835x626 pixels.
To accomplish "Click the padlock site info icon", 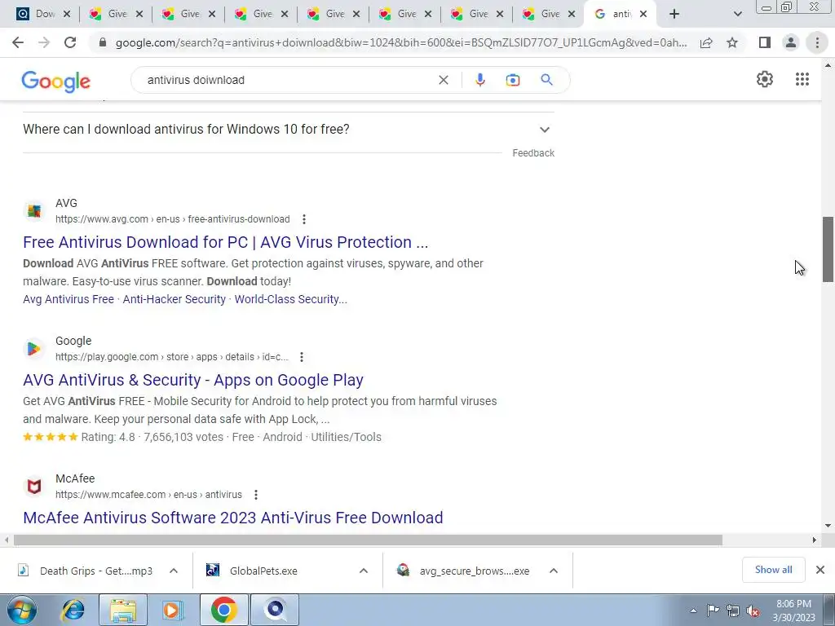I will tap(103, 42).
